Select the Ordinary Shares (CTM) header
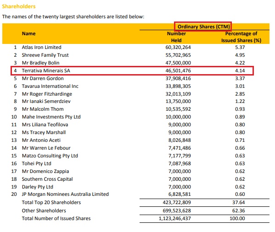 click(204, 27)
